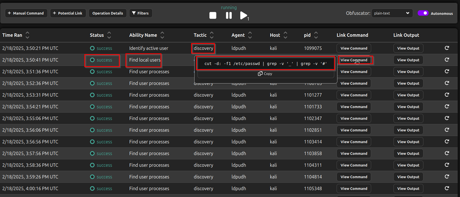
Task: Rerun link icon for pid 1104814 row
Action: (x=447, y=177)
